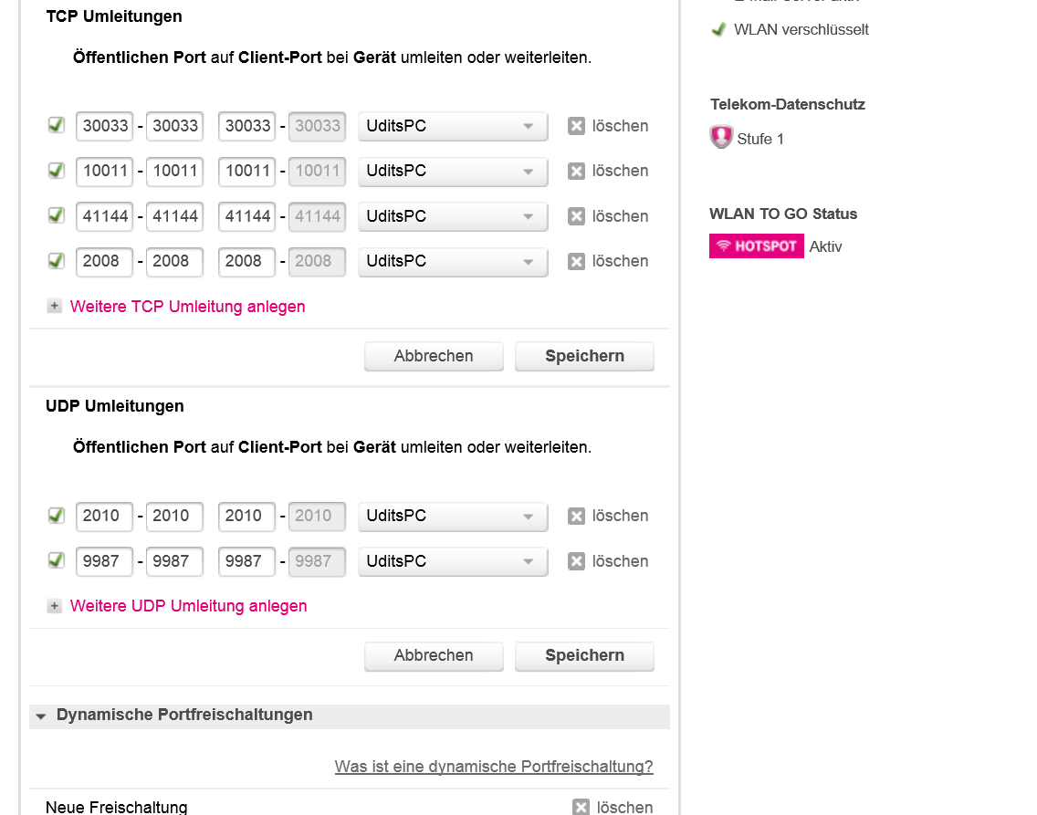This screenshot has height=815, width=1037.
Task: Delete the TCP 30033 rule via X icon
Action: pos(576,126)
